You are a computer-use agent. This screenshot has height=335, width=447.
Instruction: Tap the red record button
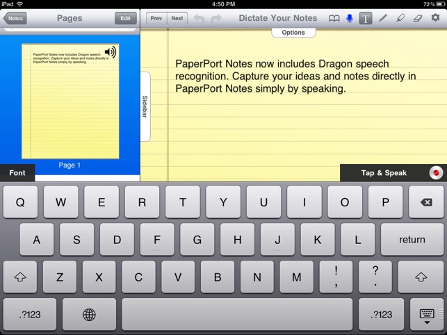pos(436,173)
